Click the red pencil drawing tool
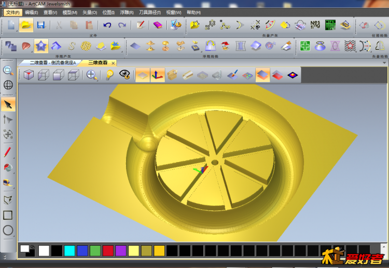The width and height of the screenshot is (389, 268). [x=8, y=152]
